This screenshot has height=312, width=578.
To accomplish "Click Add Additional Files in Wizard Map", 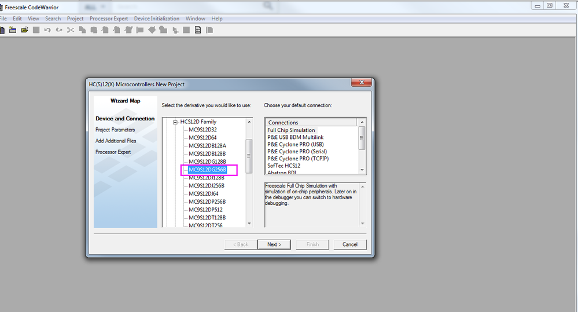I will (x=116, y=141).
